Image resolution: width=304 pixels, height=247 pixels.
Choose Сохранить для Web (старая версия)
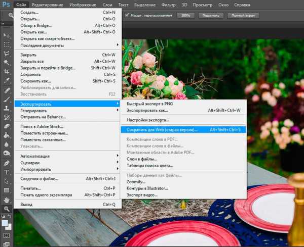183,130
